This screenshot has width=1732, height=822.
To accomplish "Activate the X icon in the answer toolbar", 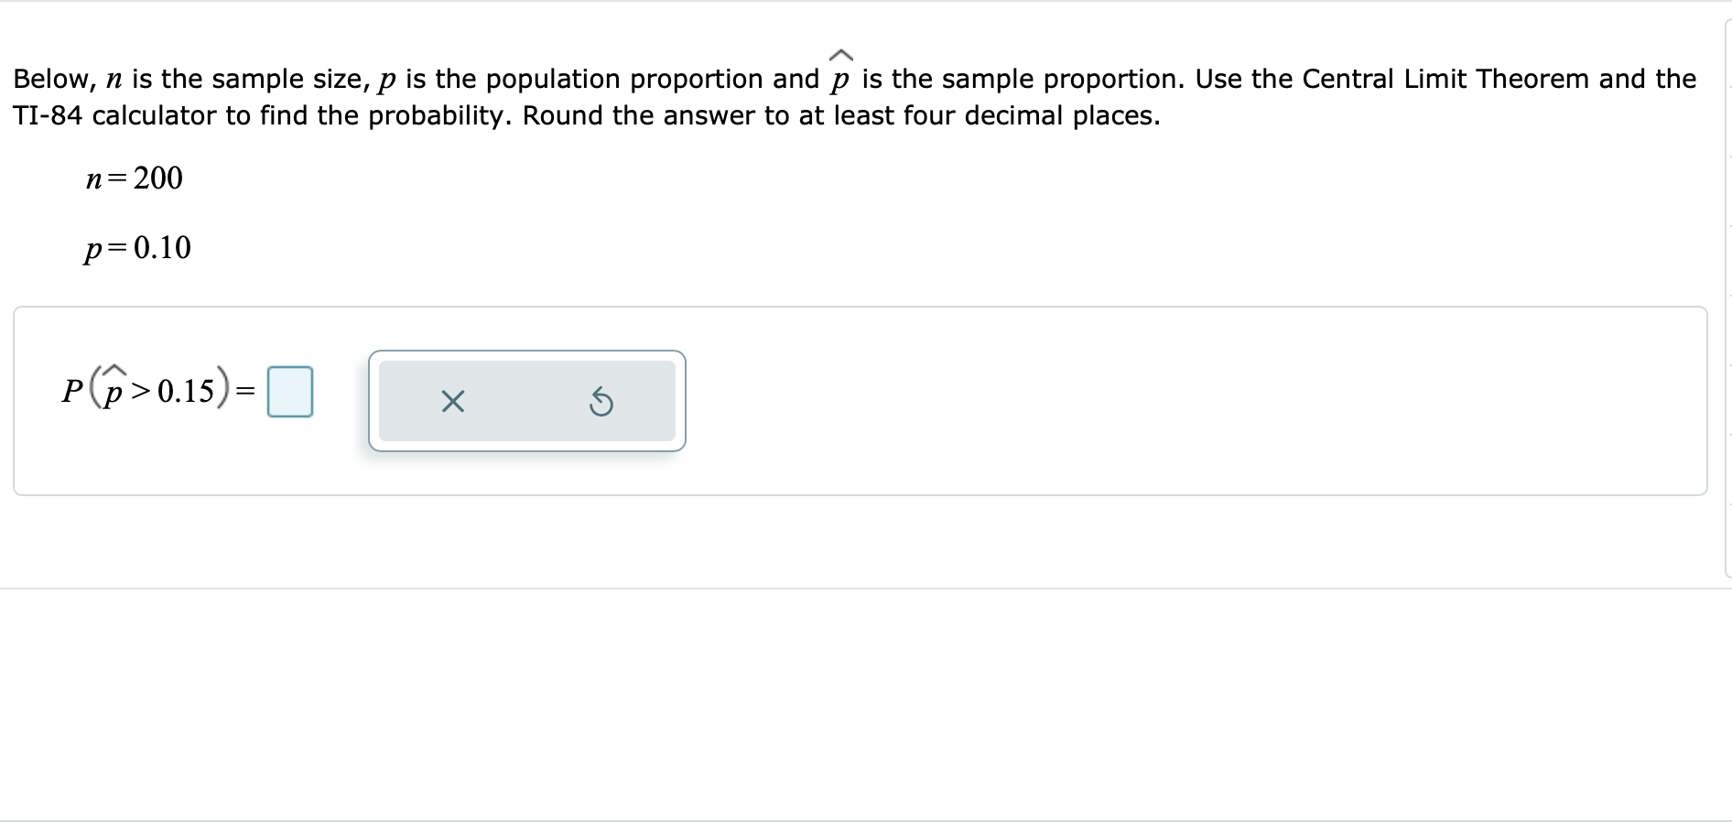I will 452,401.
